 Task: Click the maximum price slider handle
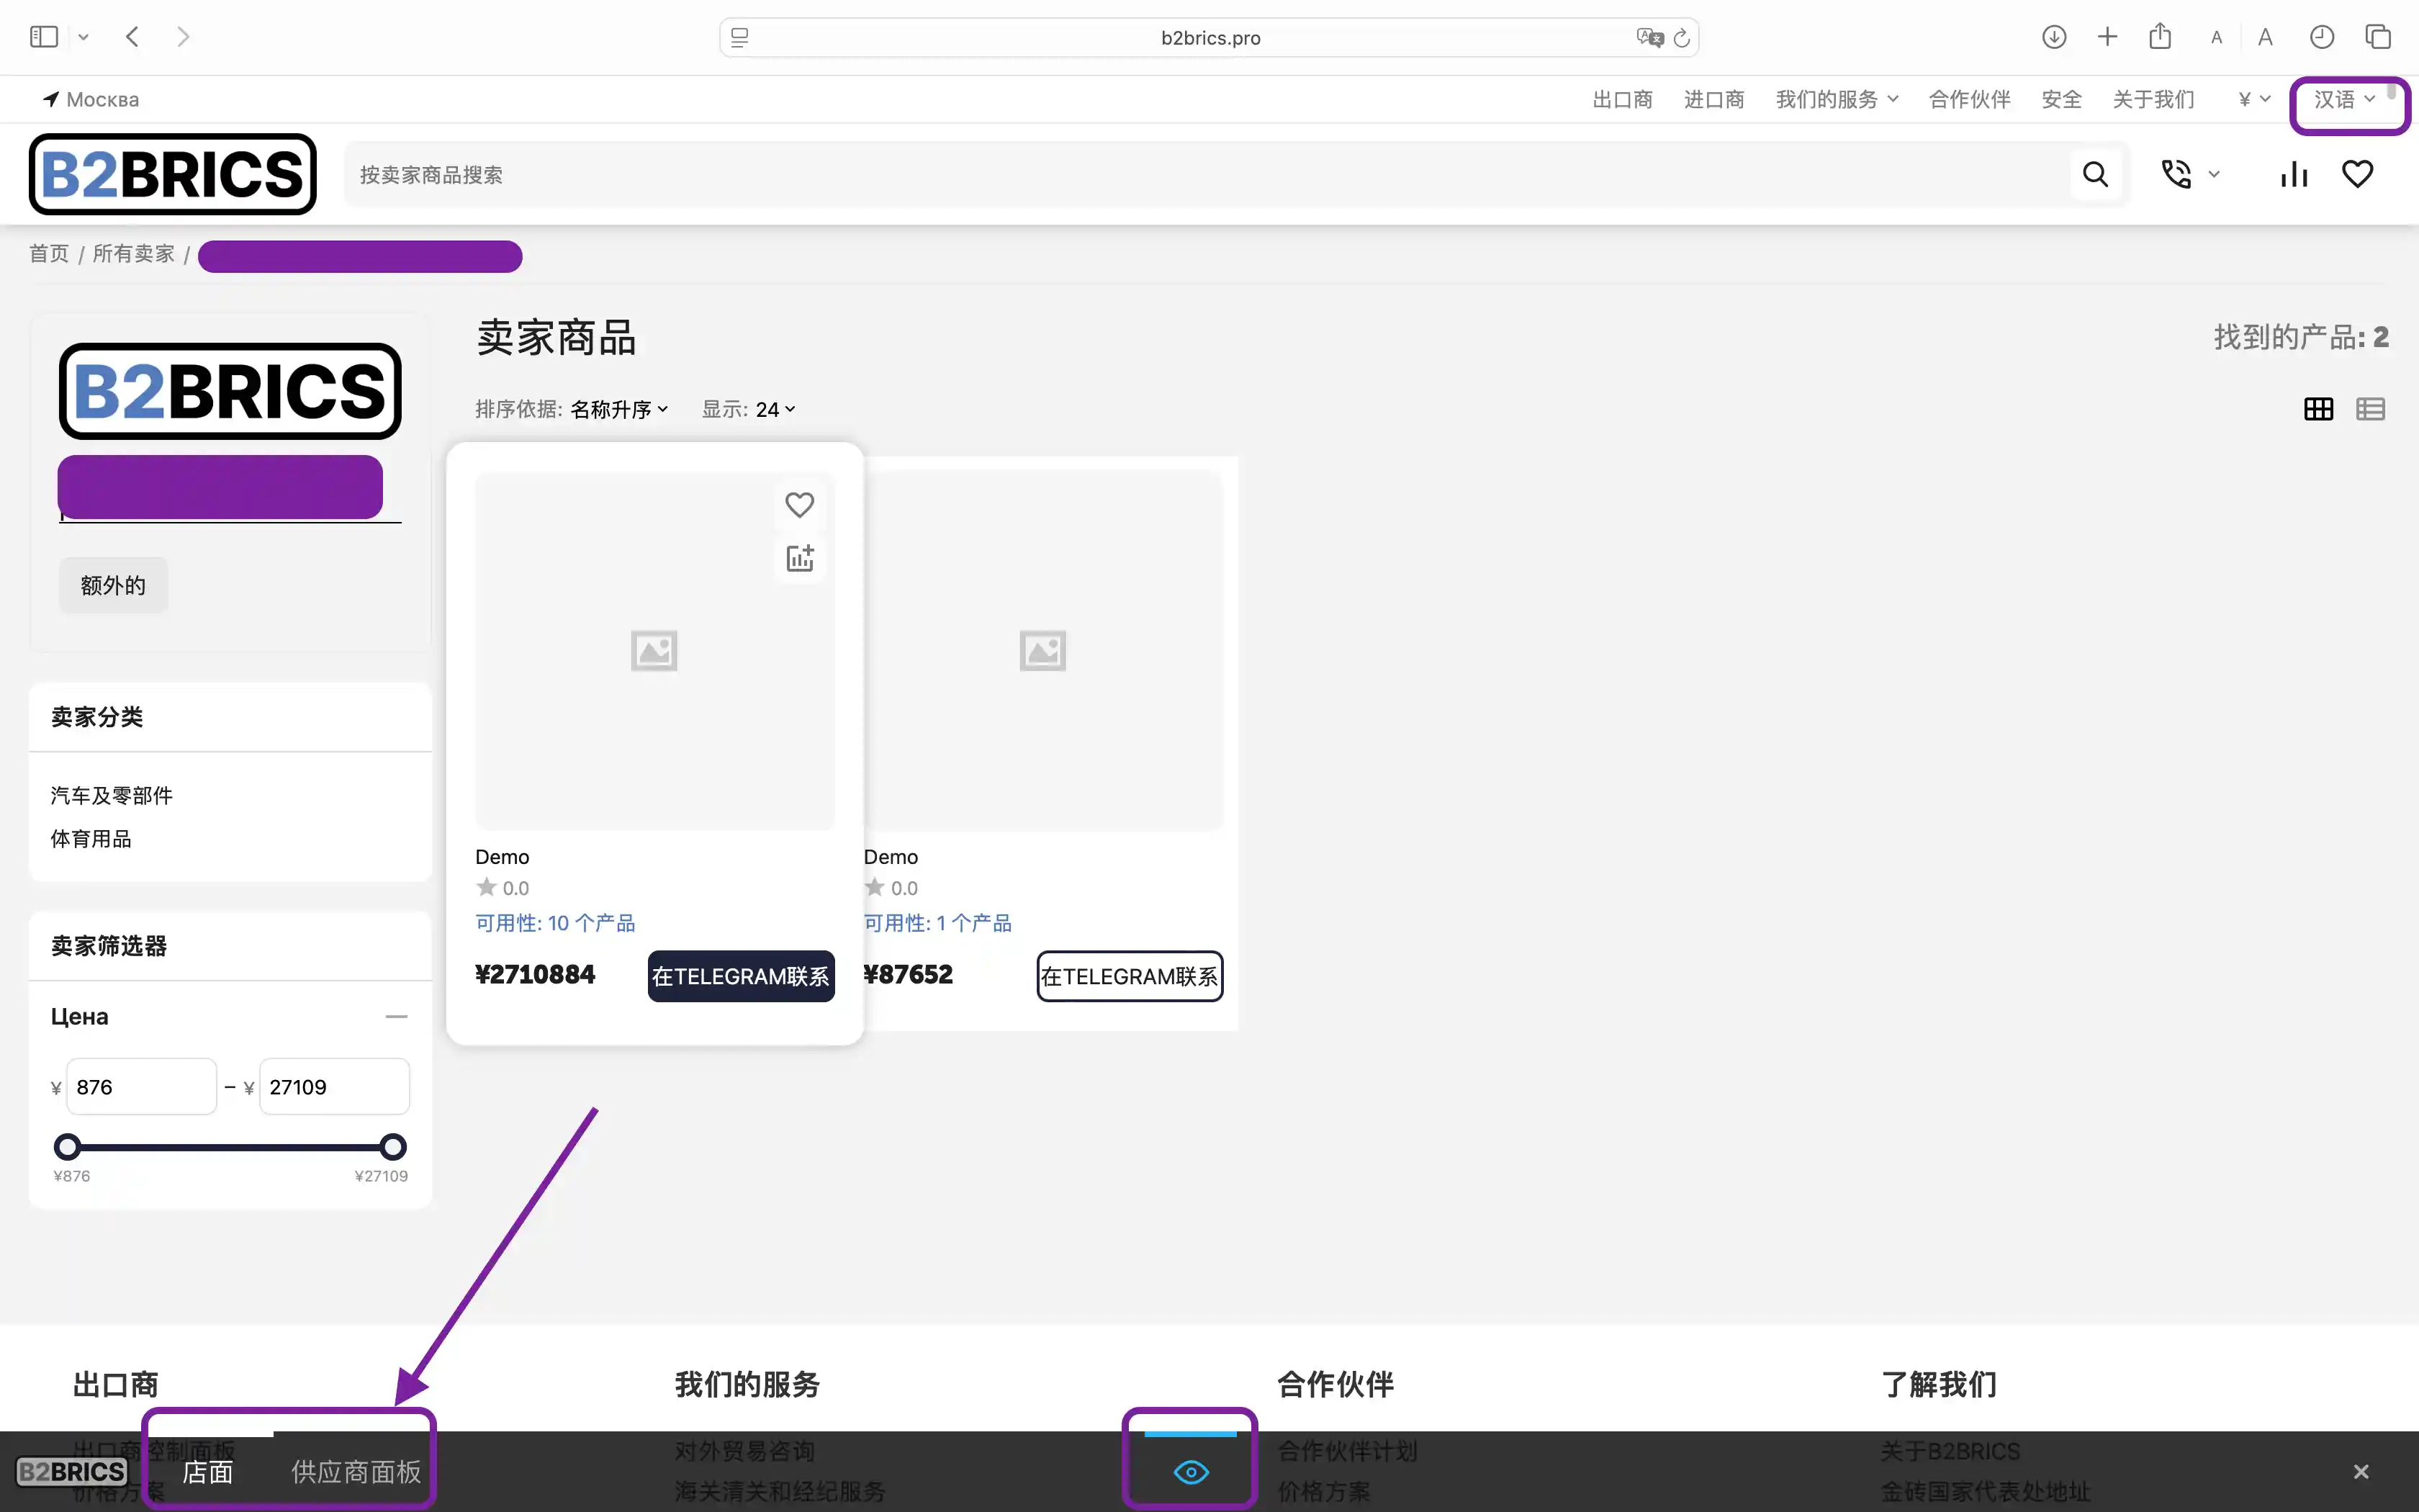[394, 1146]
